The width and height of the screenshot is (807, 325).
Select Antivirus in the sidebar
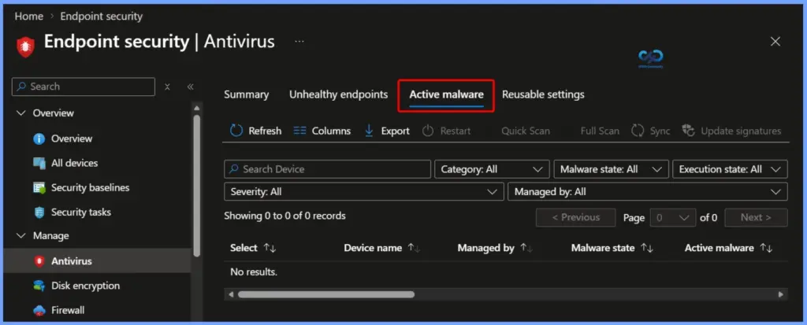click(97, 261)
